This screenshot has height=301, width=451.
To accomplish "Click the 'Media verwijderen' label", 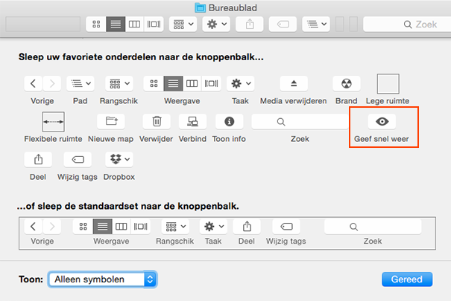I will pos(294,101).
